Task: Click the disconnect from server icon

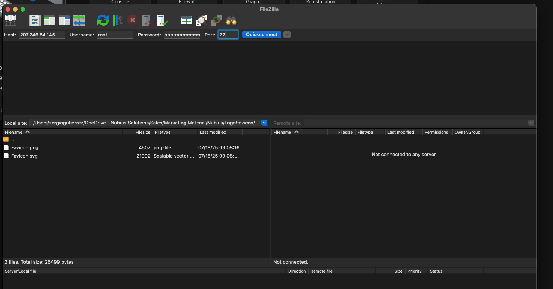Action: pyautogui.click(x=147, y=20)
